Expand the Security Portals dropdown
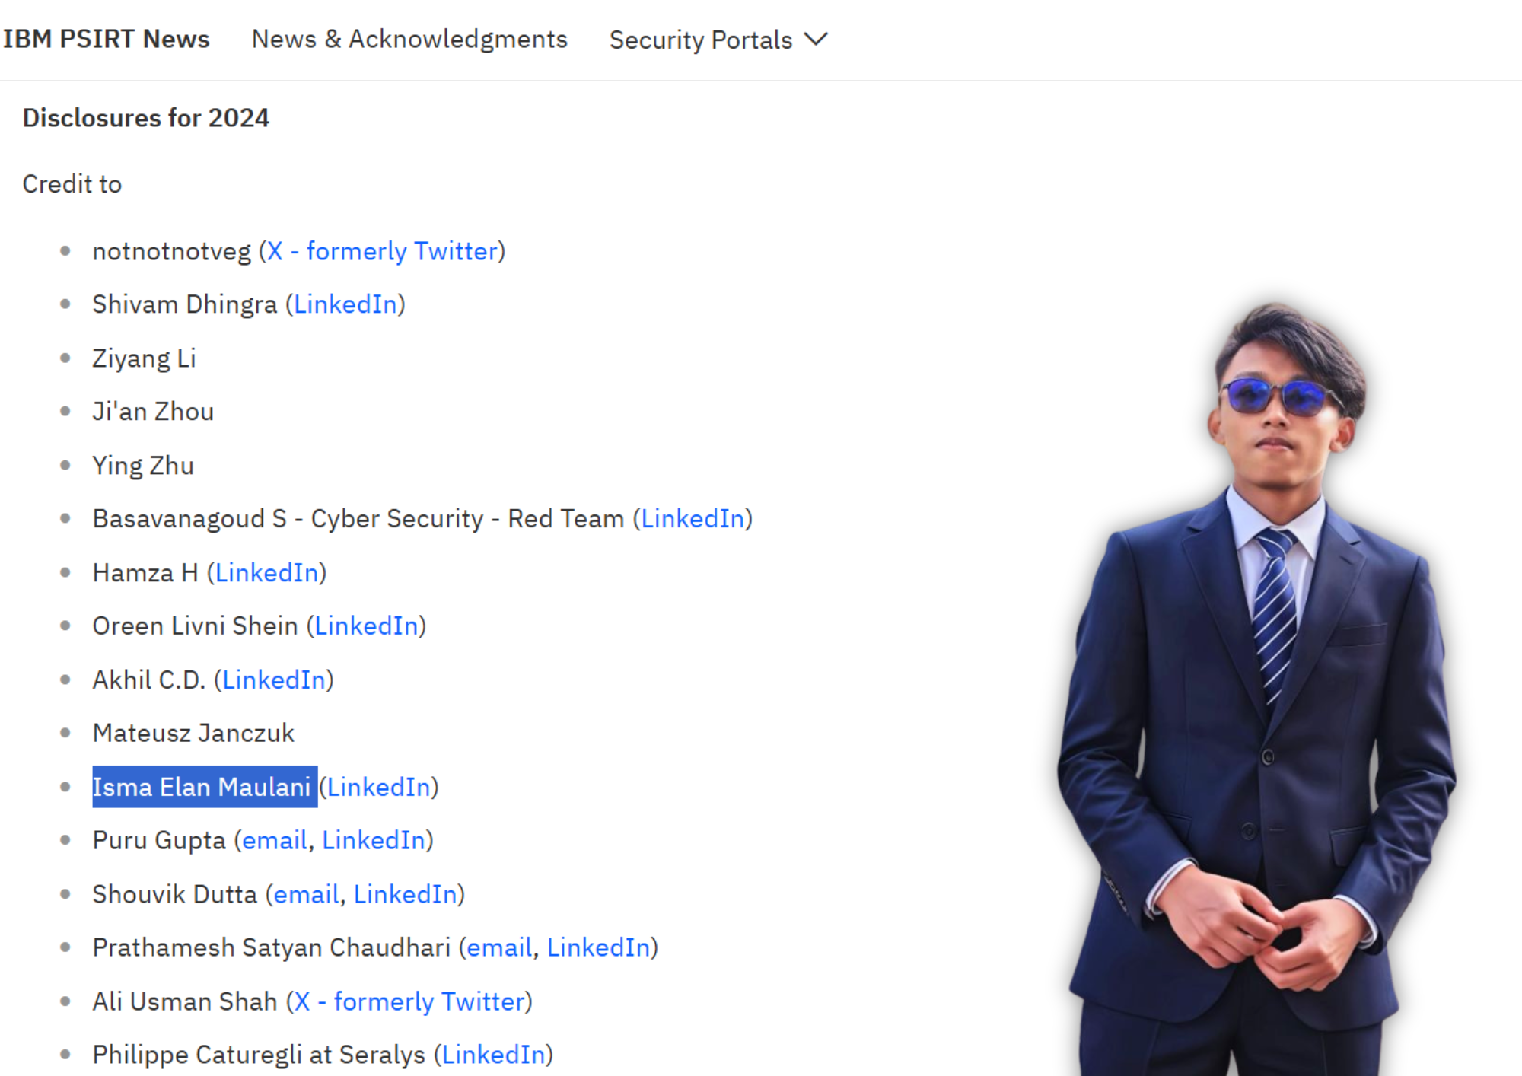1522x1076 pixels. pos(718,40)
